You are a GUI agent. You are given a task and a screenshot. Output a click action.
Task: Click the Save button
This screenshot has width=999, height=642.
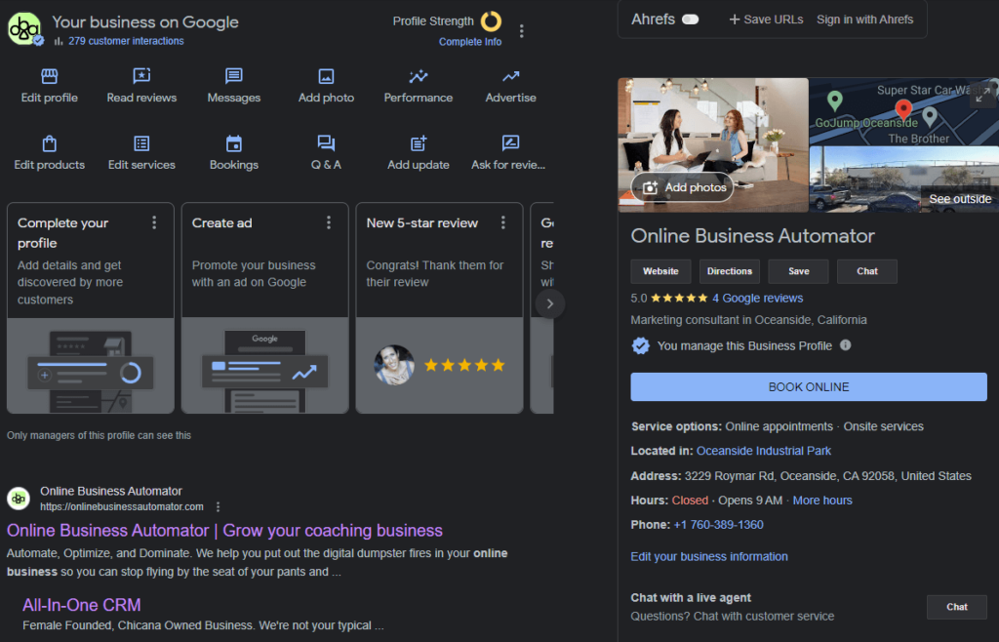click(798, 271)
